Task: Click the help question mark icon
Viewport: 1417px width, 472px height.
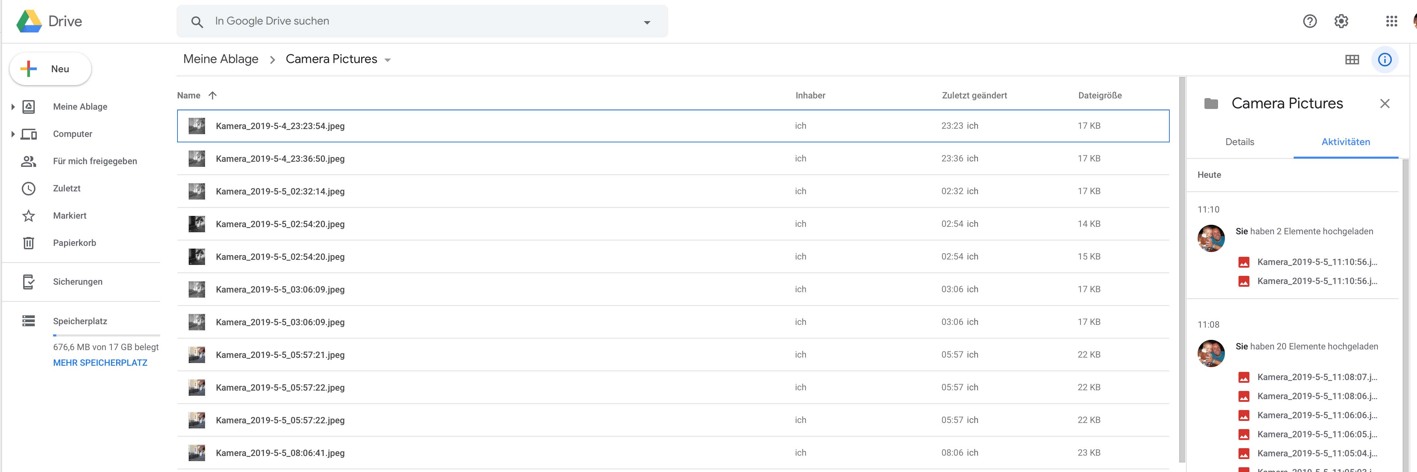Action: 1310,21
